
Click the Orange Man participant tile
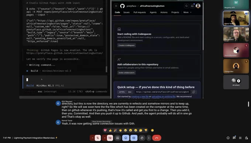(x=236, y=66)
